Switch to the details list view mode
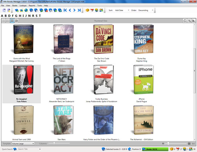 pyautogui.click(x=8, y=20)
